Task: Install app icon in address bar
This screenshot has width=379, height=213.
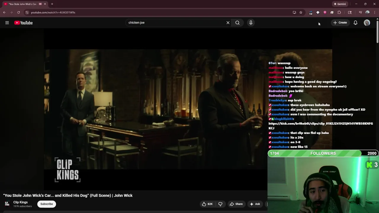Action: (294, 12)
